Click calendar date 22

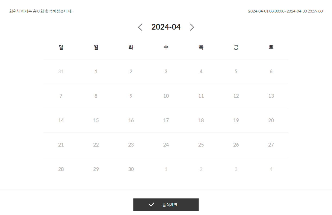pyautogui.click(x=96, y=145)
